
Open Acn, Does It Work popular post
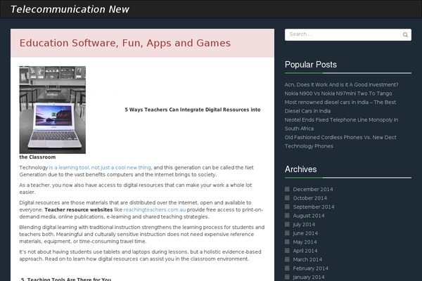tap(341, 85)
